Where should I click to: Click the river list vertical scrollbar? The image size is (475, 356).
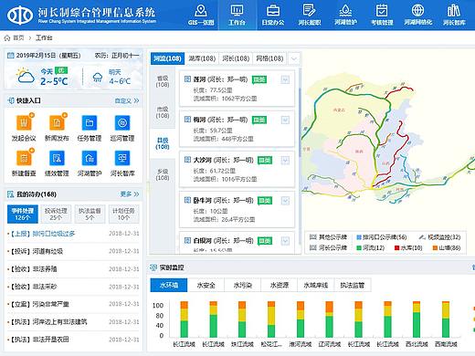[300, 122]
